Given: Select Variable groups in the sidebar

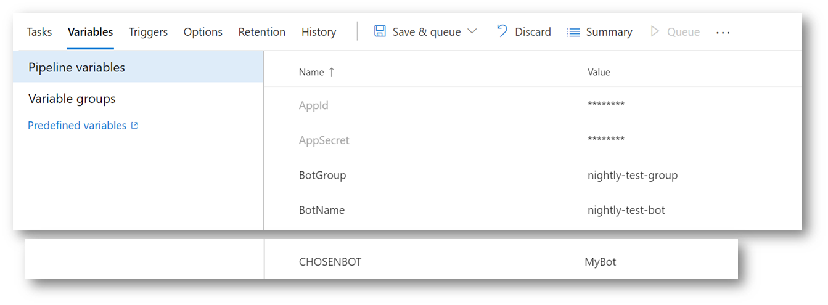Looking at the screenshot, I should [72, 99].
